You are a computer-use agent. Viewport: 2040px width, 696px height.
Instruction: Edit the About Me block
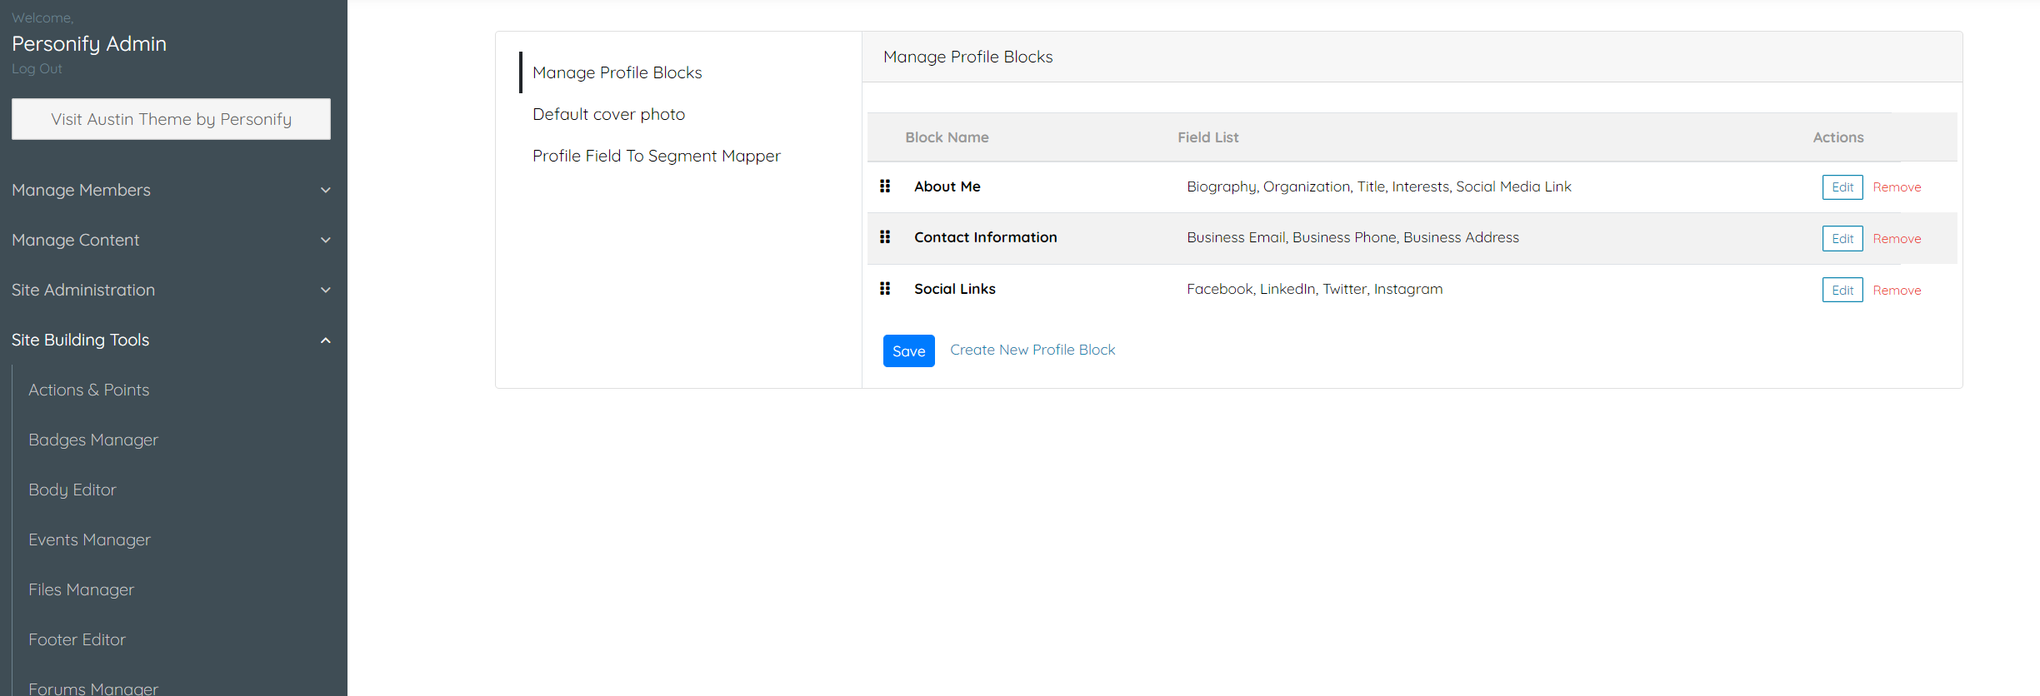(1842, 187)
